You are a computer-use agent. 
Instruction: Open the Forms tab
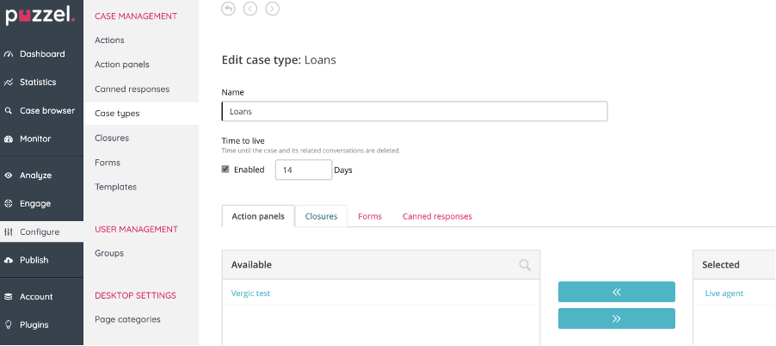click(x=370, y=216)
